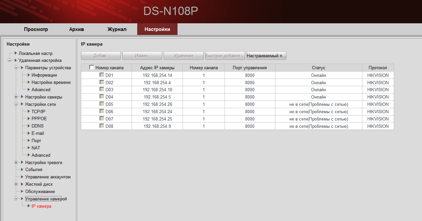Open the Порт settings item
This screenshot has height=221, width=422.
coord(36,140)
